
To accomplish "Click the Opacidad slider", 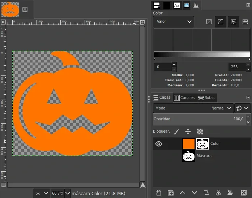I will click(x=198, y=119).
